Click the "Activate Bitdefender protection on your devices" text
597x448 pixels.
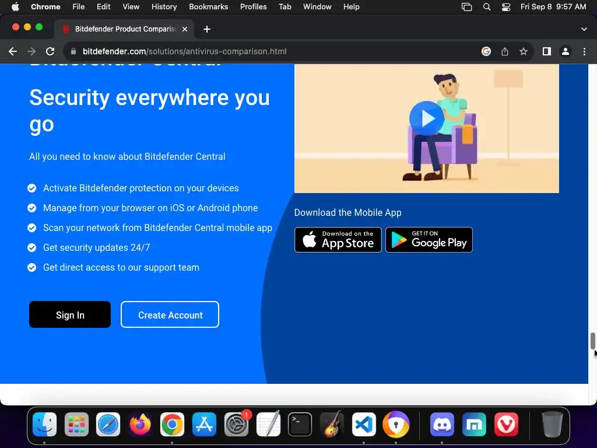(141, 188)
